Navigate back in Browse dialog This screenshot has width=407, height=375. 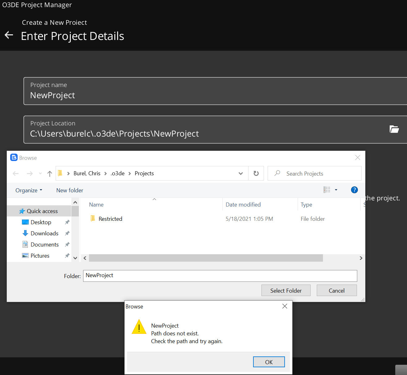pos(16,173)
